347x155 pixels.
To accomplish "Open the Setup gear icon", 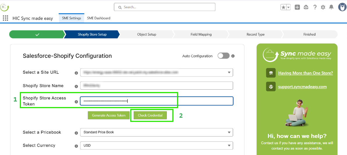I will (x=323, y=8).
